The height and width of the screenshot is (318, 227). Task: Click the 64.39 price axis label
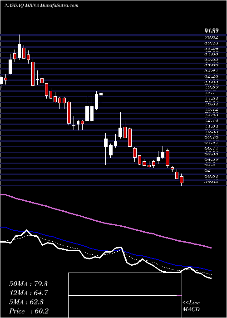pyautogui.click(x=212, y=159)
